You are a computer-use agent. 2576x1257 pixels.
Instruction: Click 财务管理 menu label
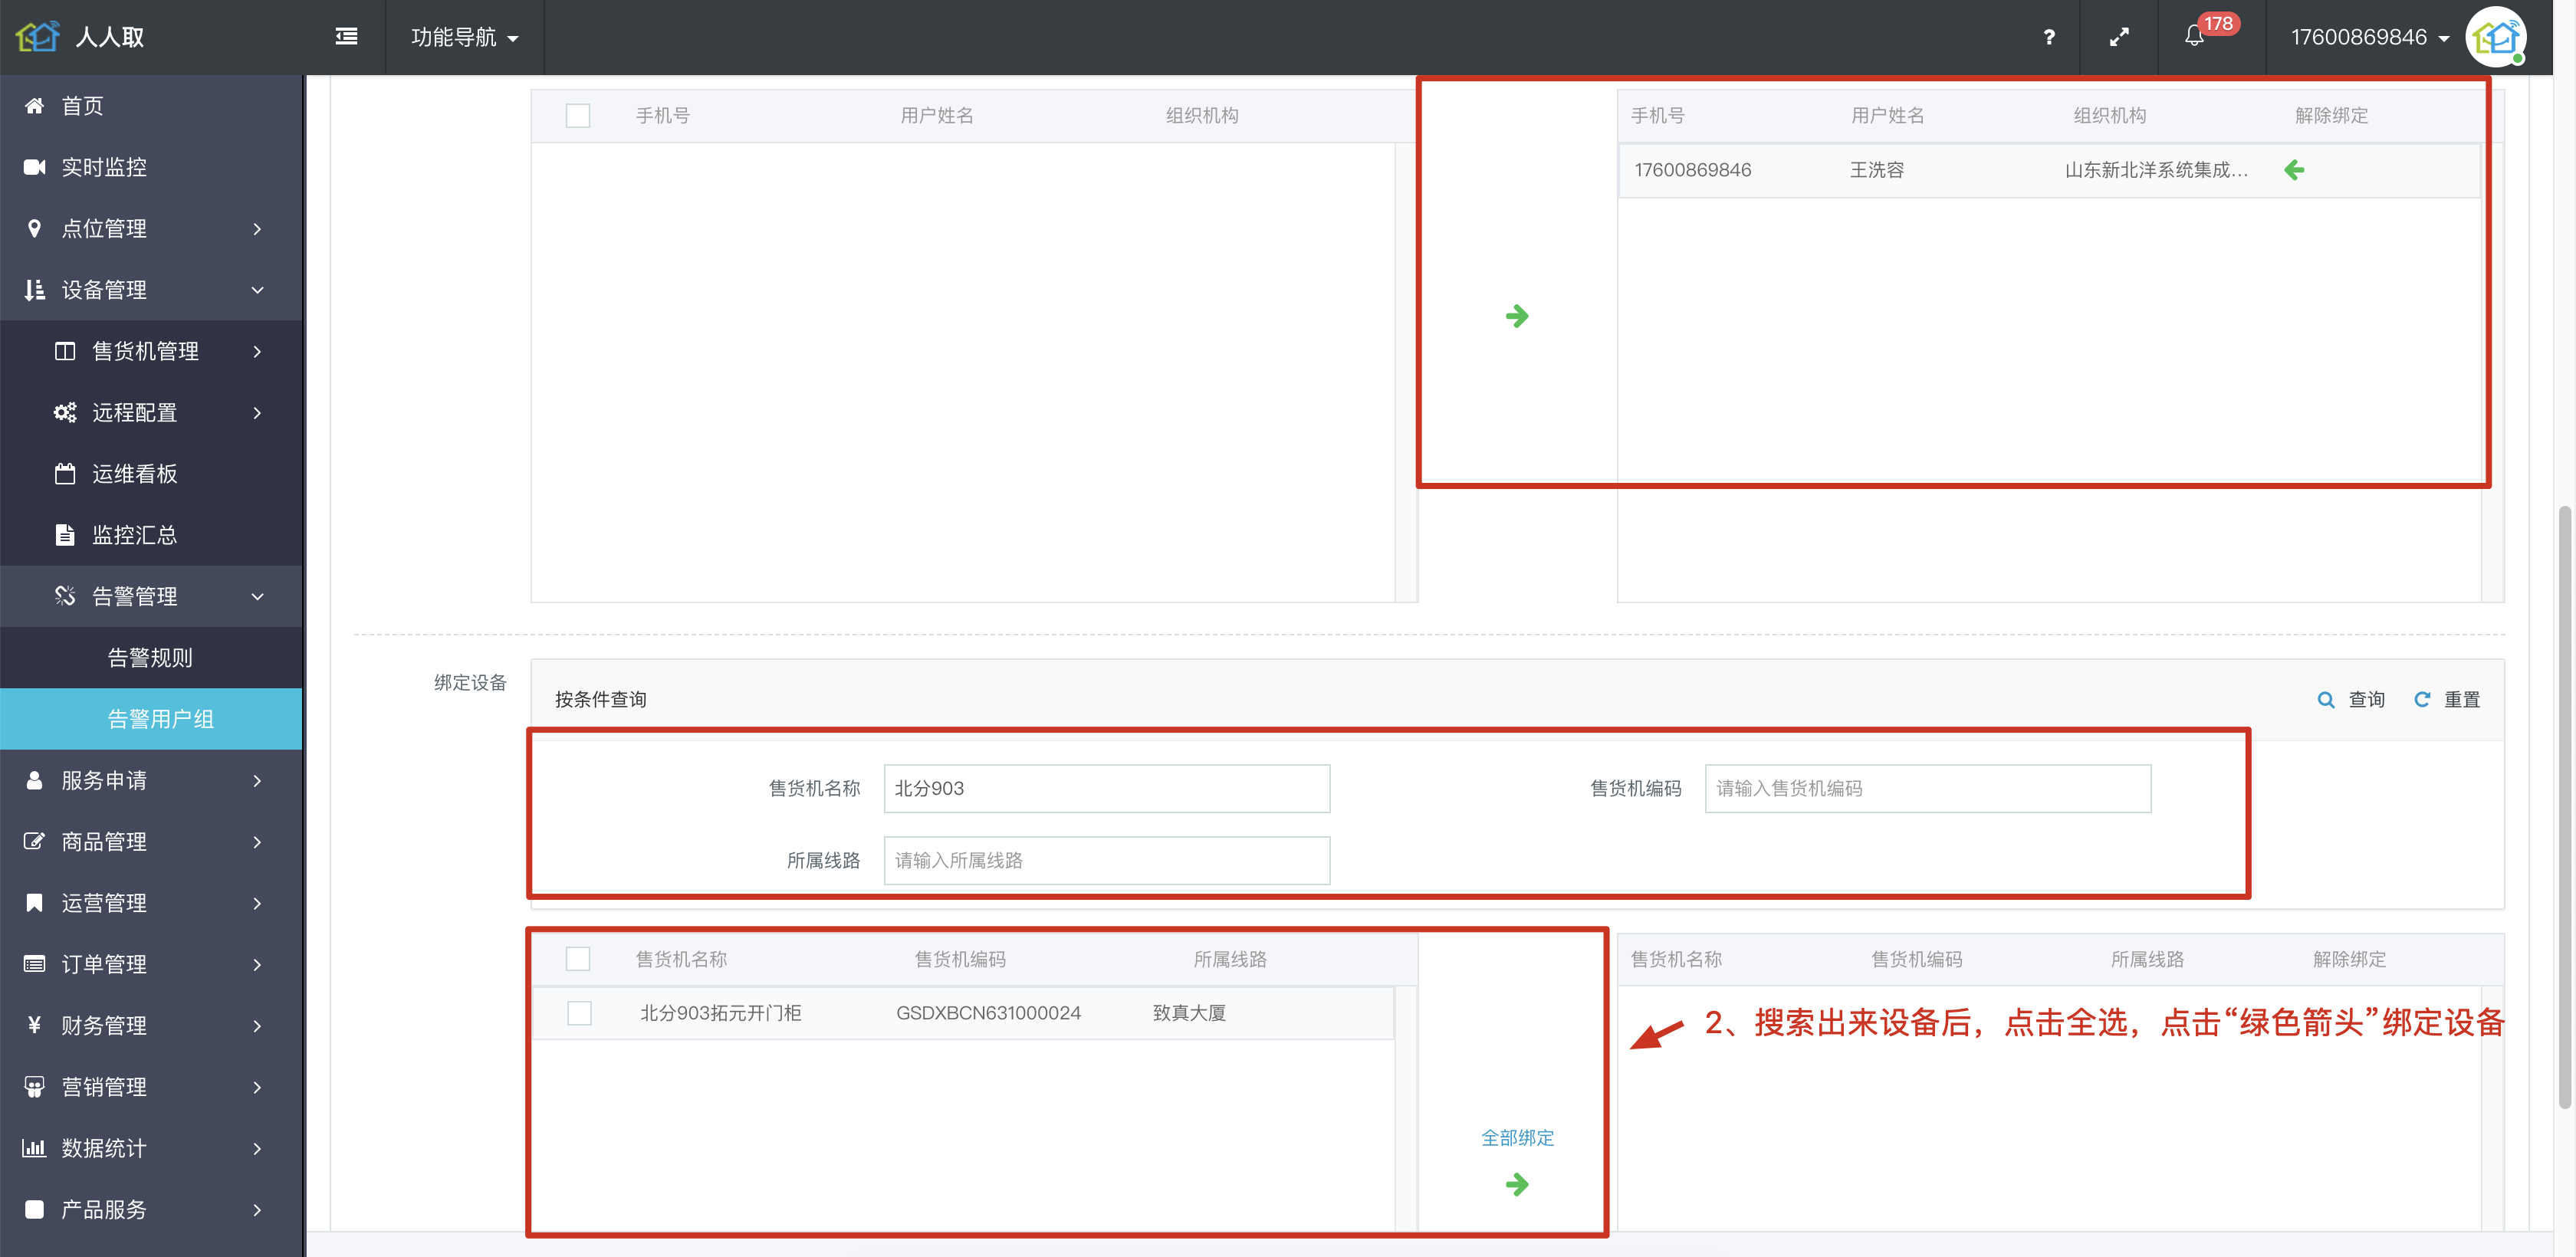click(x=104, y=1025)
